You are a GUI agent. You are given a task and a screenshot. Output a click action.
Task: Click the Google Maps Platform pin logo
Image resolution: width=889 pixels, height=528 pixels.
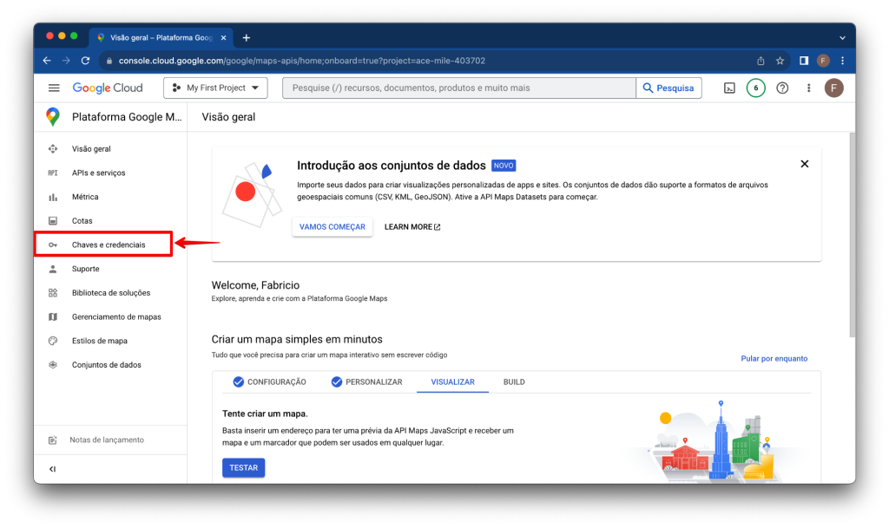53,116
